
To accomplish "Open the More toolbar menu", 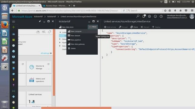I will [x=93, y=27].
